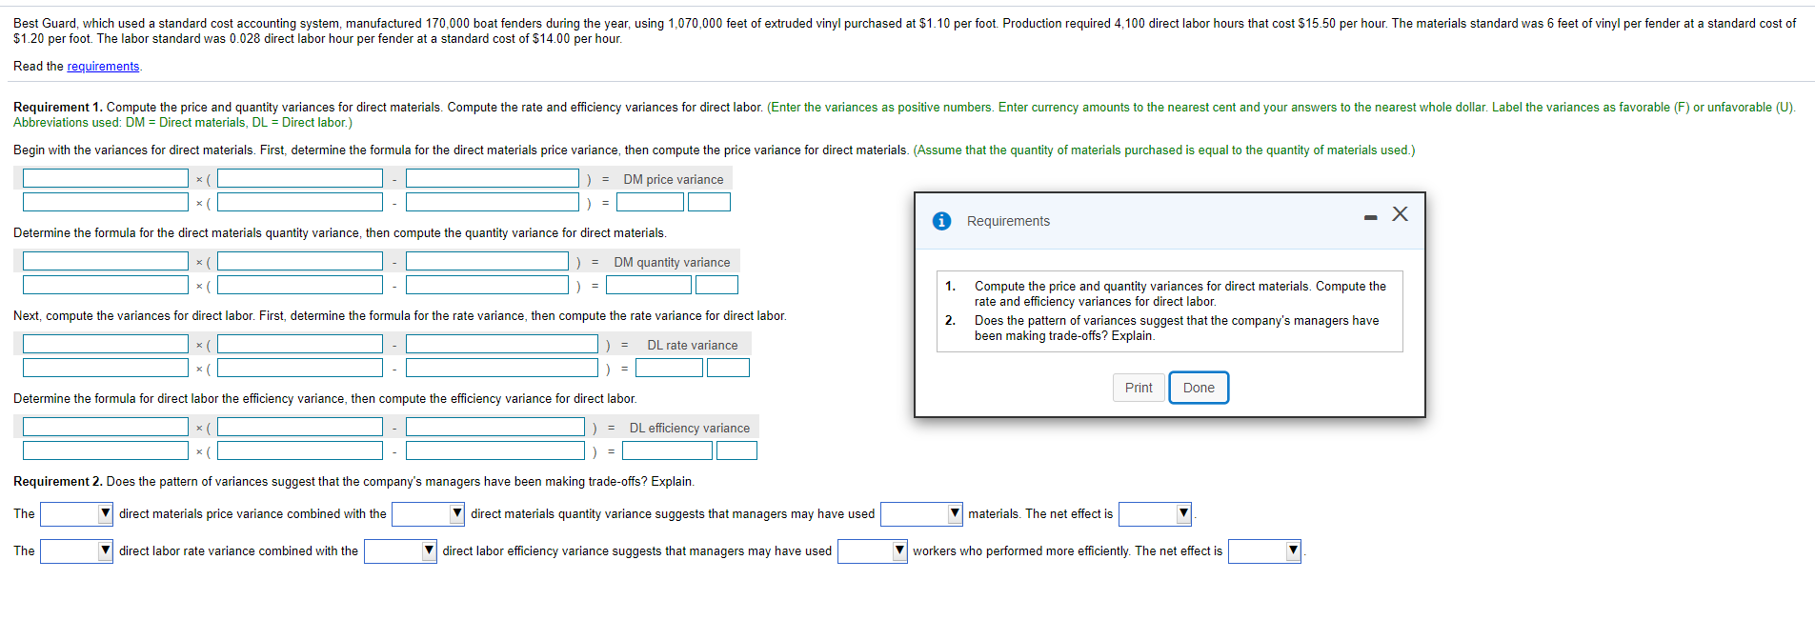Click first value field under DM price variance formula
The image size is (1815, 640).
pyautogui.click(x=106, y=202)
